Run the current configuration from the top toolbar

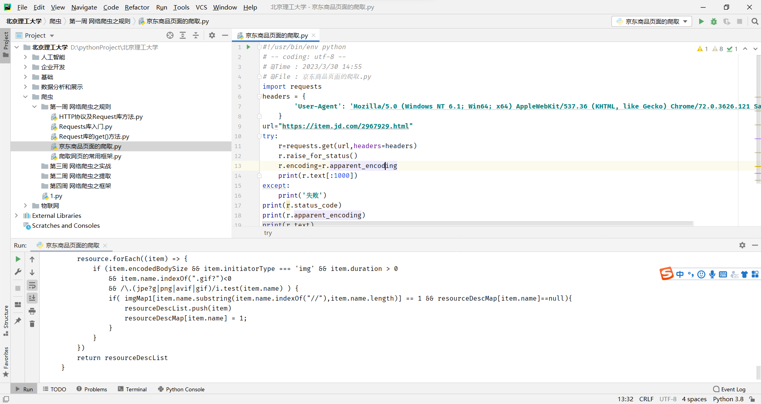click(x=701, y=21)
